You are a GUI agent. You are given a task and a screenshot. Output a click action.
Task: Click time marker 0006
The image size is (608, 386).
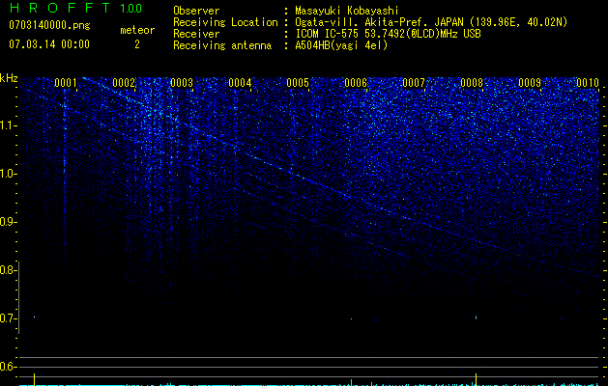(x=356, y=82)
